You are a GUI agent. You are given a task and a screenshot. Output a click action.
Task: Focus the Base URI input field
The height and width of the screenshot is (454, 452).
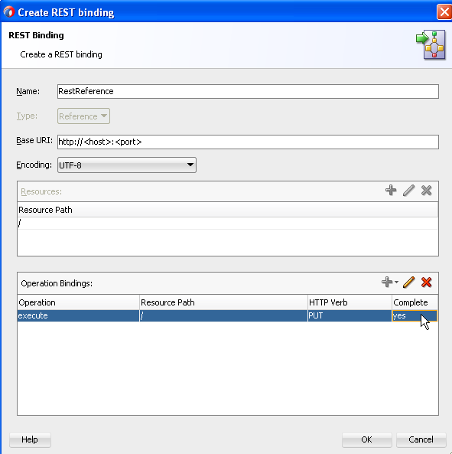pos(248,142)
